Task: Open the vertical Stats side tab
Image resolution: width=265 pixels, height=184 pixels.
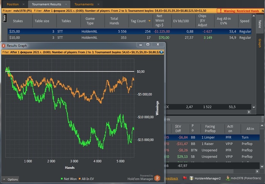Action: (5, 18)
